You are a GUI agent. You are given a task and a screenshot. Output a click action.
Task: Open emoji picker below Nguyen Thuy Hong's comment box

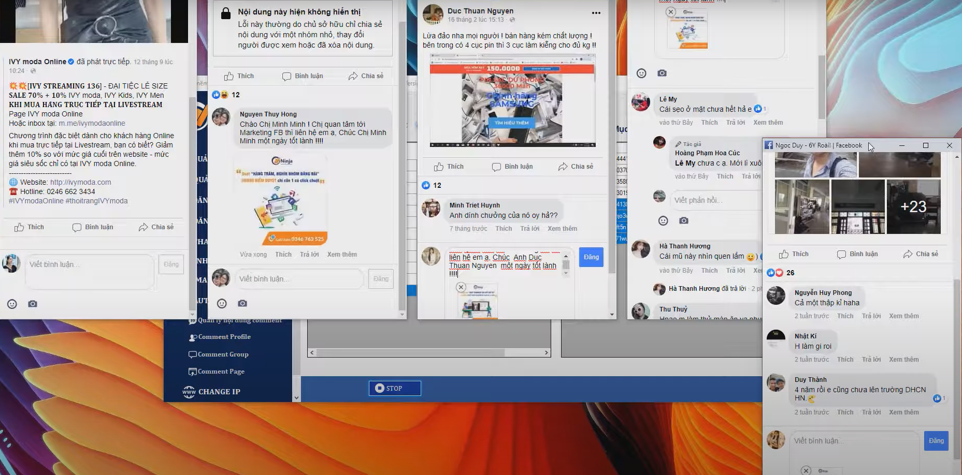click(x=222, y=303)
